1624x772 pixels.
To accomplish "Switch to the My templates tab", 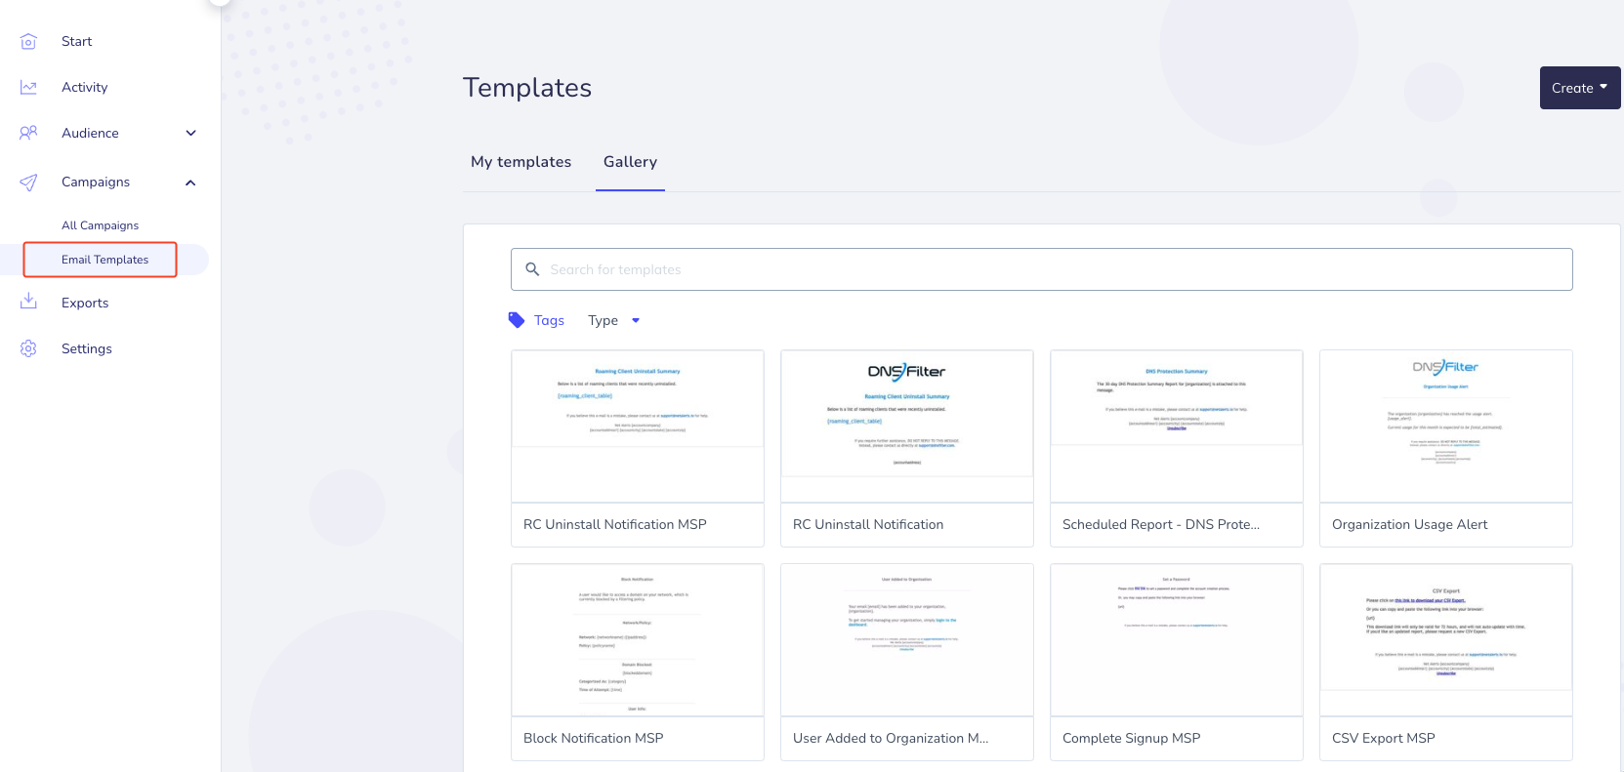I will click(x=521, y=162).
